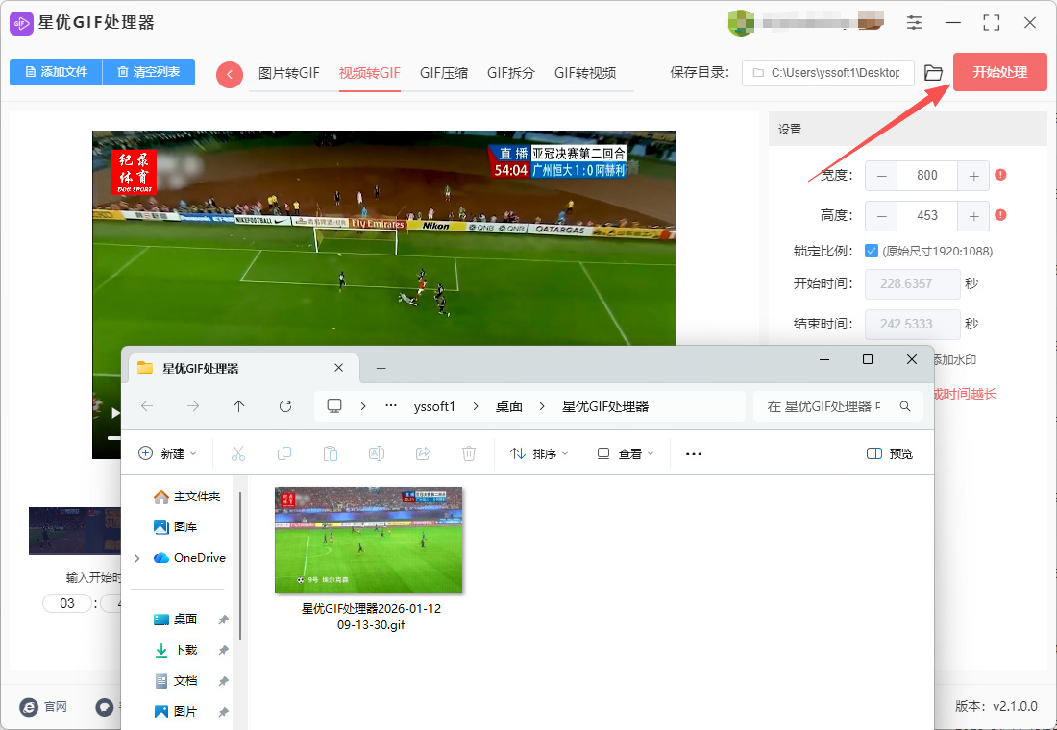Toggle the 锁定比例 checkbox
Image resolution: width=1057 pixels, height=730 pixels.
(871, 251)
